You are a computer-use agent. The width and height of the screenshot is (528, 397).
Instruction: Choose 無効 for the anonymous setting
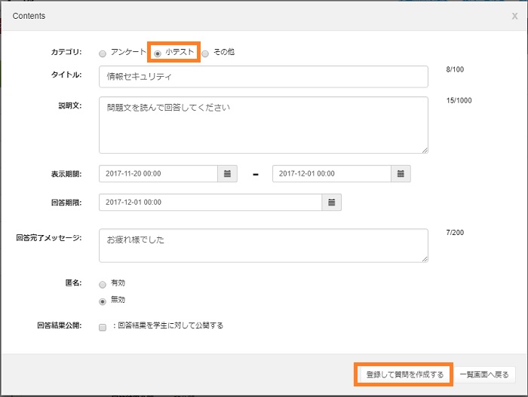pos(103,301)
